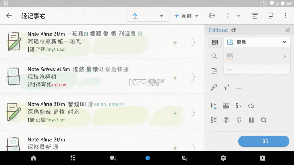
Task: Click the sparkle plus tool icon
Action: pyautogui.click(x=227, y=87)
